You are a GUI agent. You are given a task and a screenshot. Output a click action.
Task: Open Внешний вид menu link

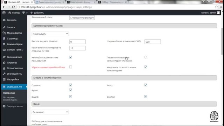[x=15, y=57]
